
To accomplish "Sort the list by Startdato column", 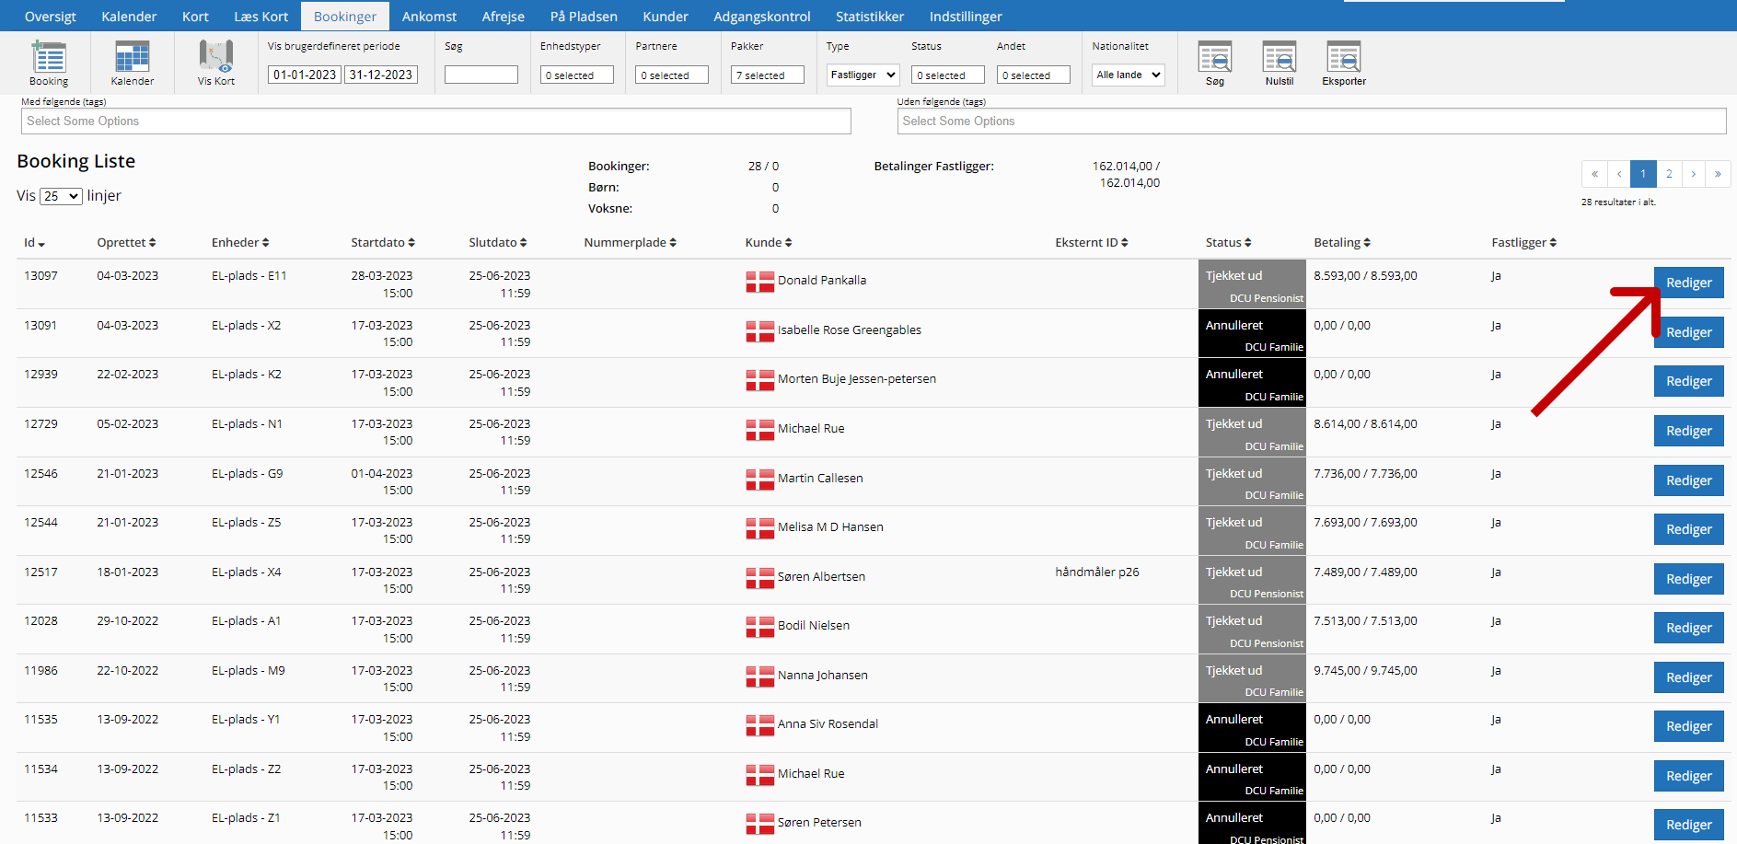I will coord(382,243).
